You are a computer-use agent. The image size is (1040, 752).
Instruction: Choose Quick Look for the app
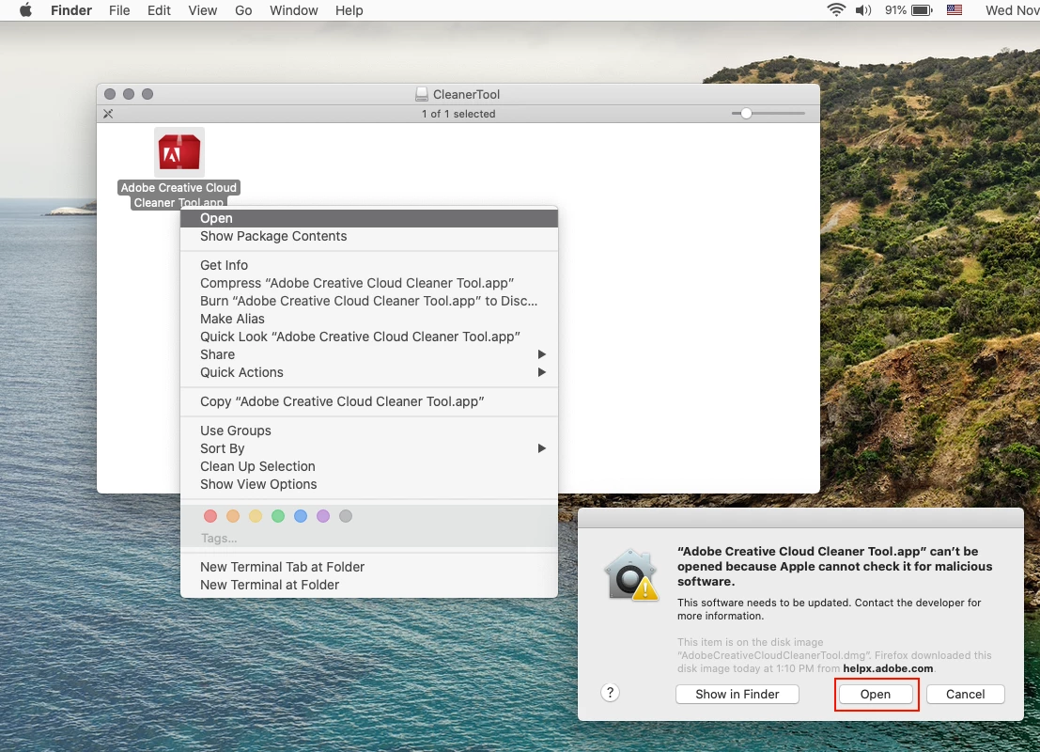369,337
